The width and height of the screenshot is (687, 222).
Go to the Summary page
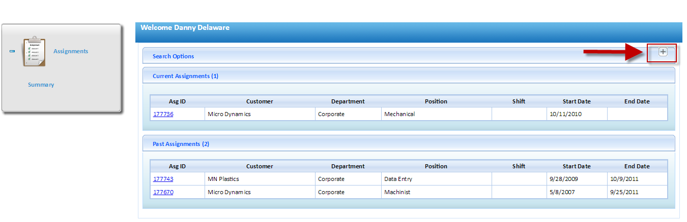click(41, 85)
